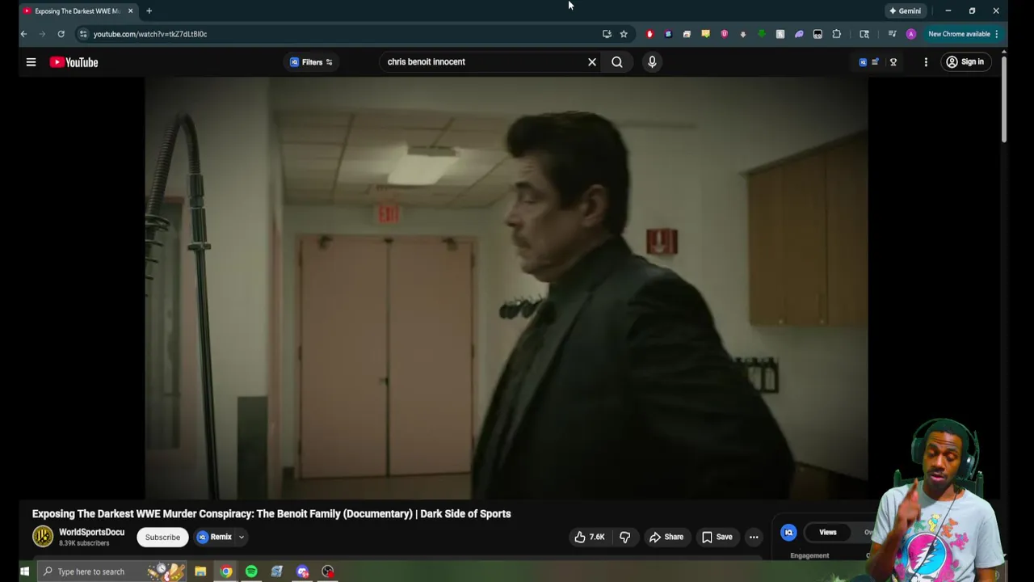Open the purple Chrome profile avatar

coord(911,34)
